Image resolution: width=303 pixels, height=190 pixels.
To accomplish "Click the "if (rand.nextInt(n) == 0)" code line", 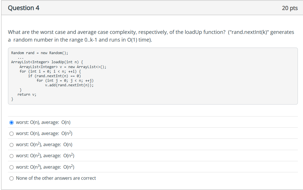I will pos(54,76).
